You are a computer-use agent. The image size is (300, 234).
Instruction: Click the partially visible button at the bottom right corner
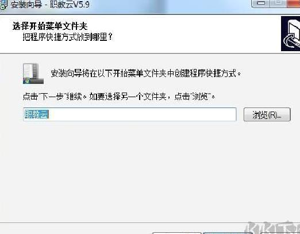tap(280, 233)
